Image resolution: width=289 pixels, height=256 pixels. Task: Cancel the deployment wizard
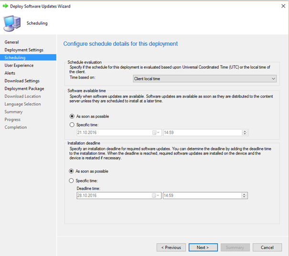coord(267,247)
